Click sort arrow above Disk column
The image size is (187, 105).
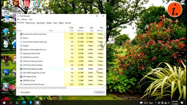pos(86,27)
